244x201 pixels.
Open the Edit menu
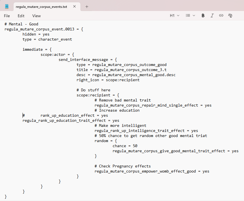[x=21, y=16]
